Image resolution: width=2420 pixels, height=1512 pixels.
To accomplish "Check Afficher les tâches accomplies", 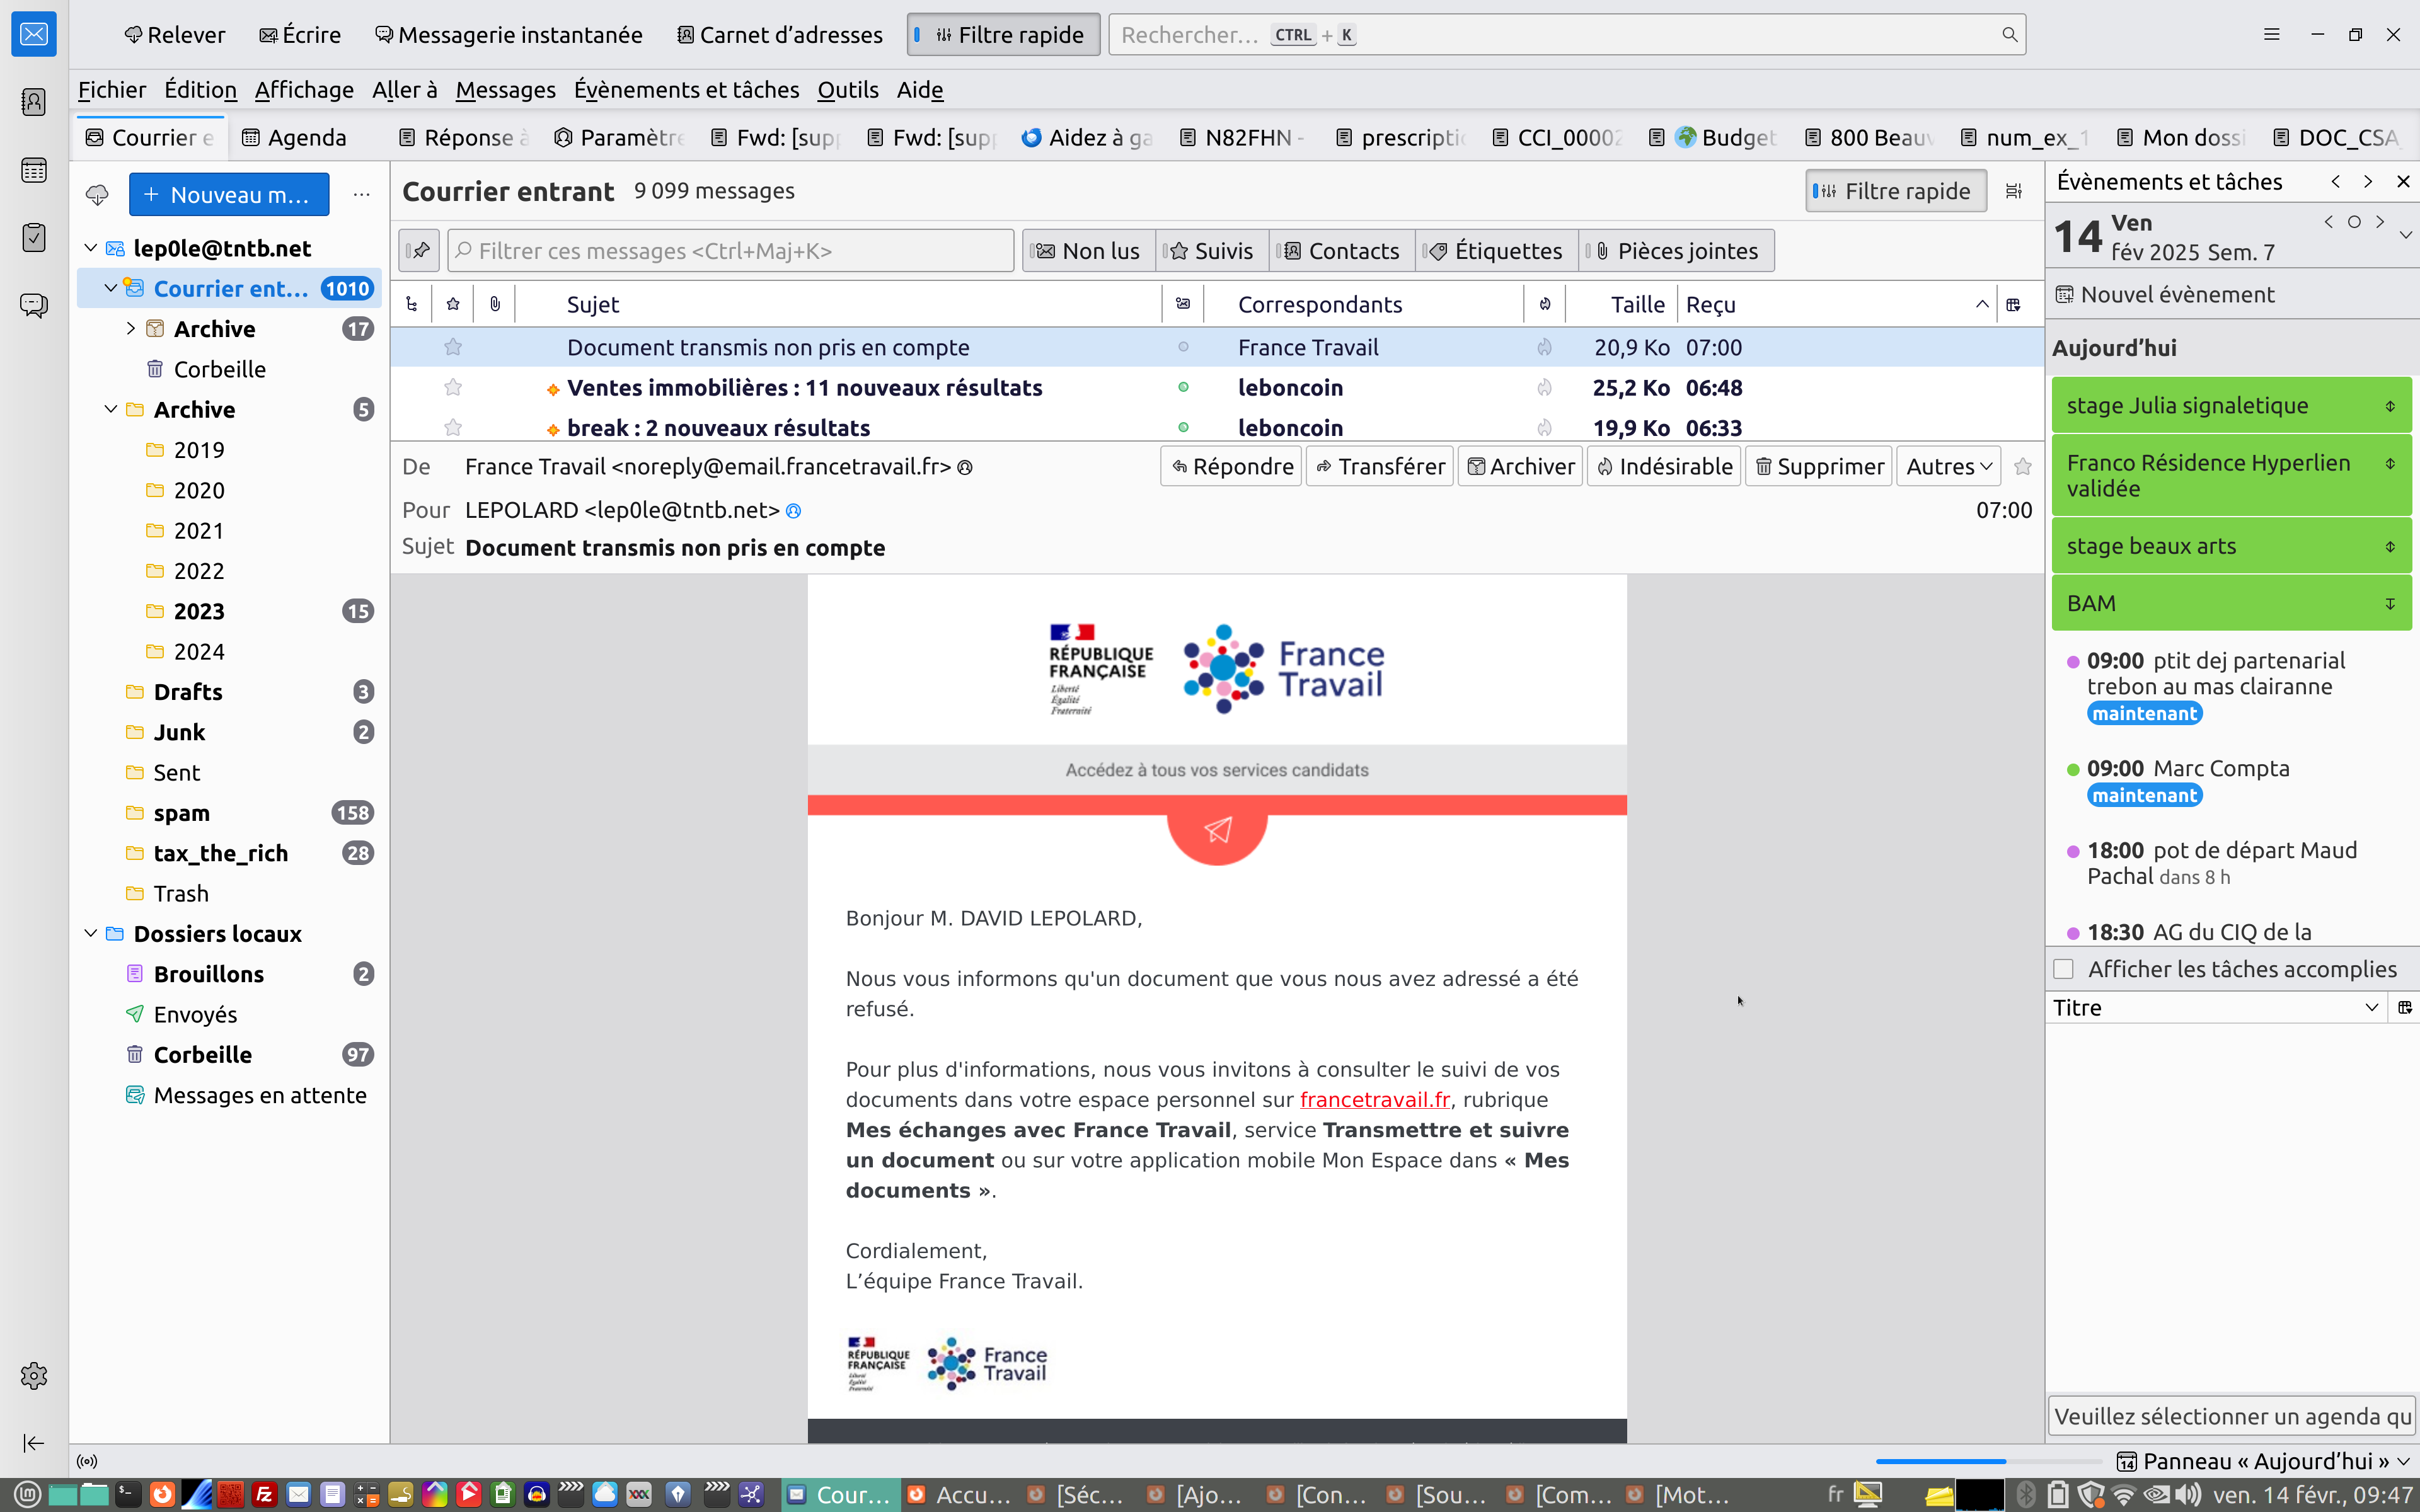I will pyautogui.click(x=2064, y=969).
